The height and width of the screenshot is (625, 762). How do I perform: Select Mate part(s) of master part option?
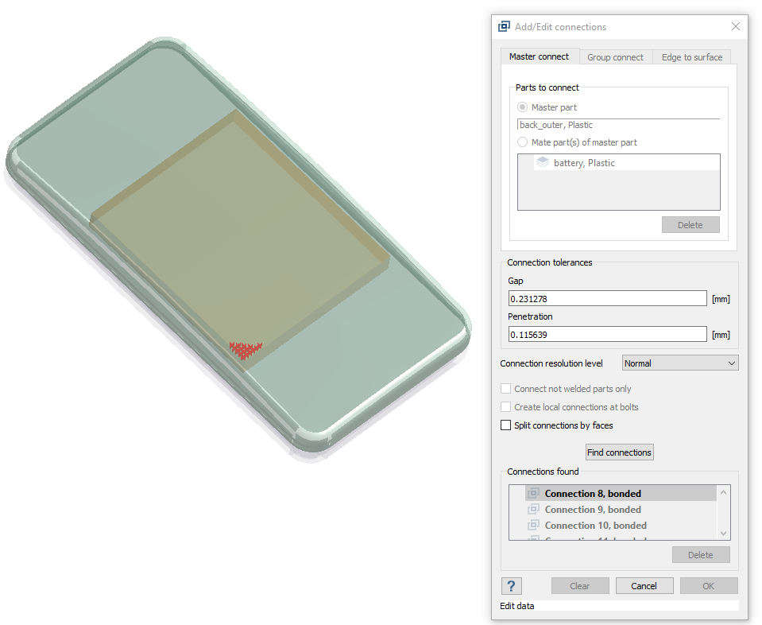tap(522, 142)
